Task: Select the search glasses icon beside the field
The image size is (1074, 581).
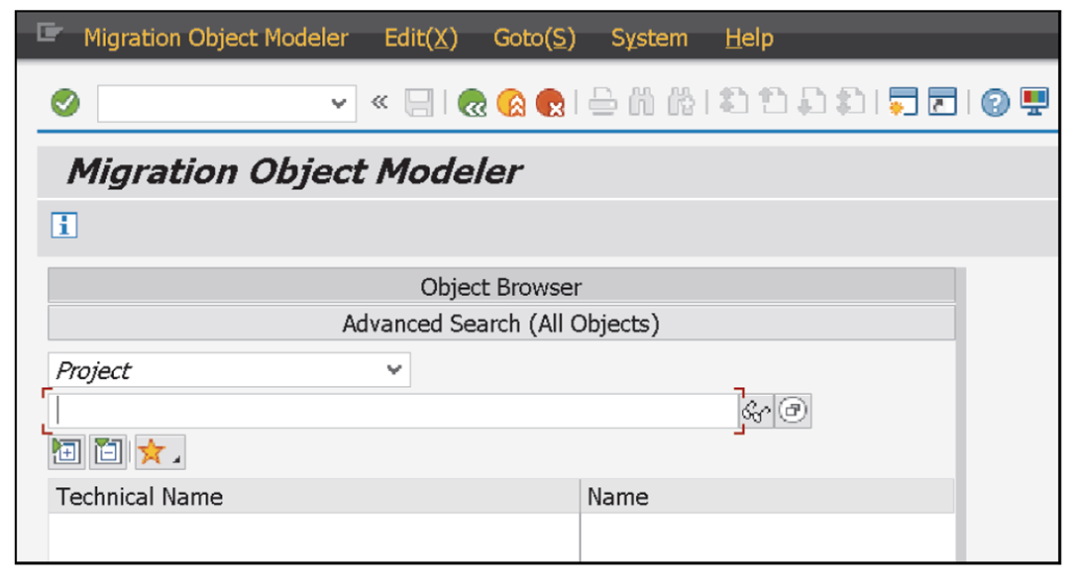Action: tap(755, 410)
